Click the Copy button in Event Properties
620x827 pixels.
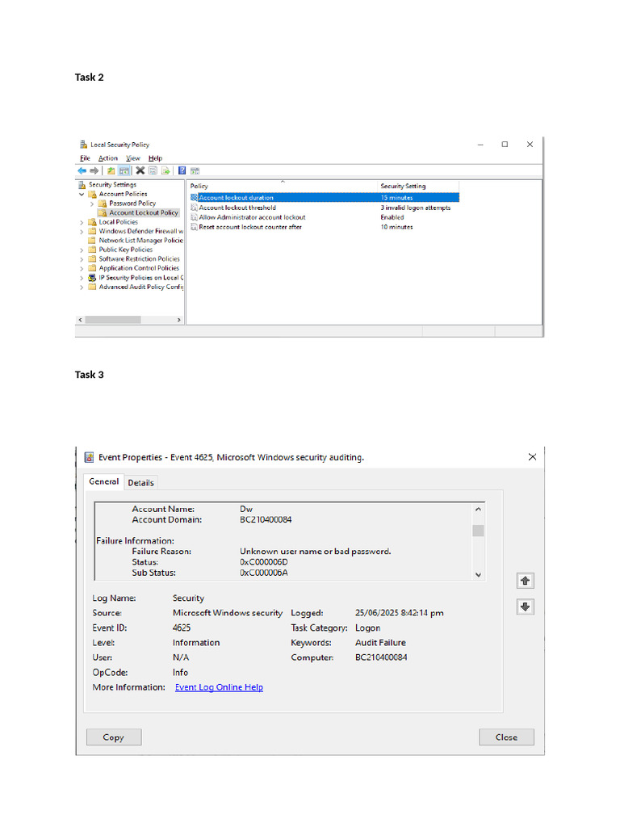point(113,737)
